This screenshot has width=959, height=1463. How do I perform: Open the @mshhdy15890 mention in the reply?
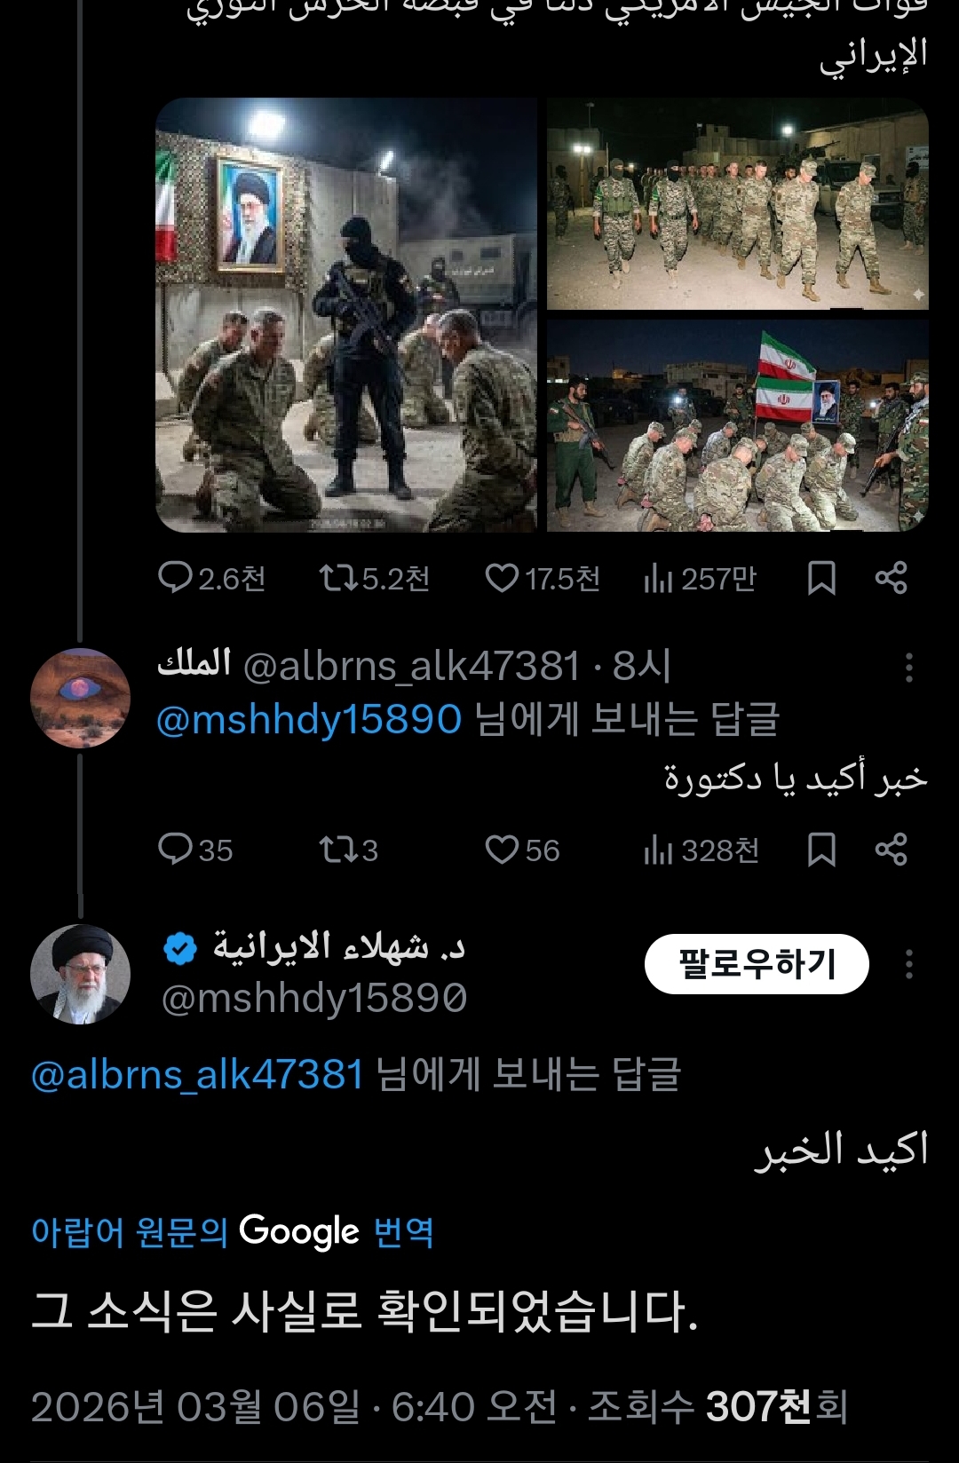point(309,719)
